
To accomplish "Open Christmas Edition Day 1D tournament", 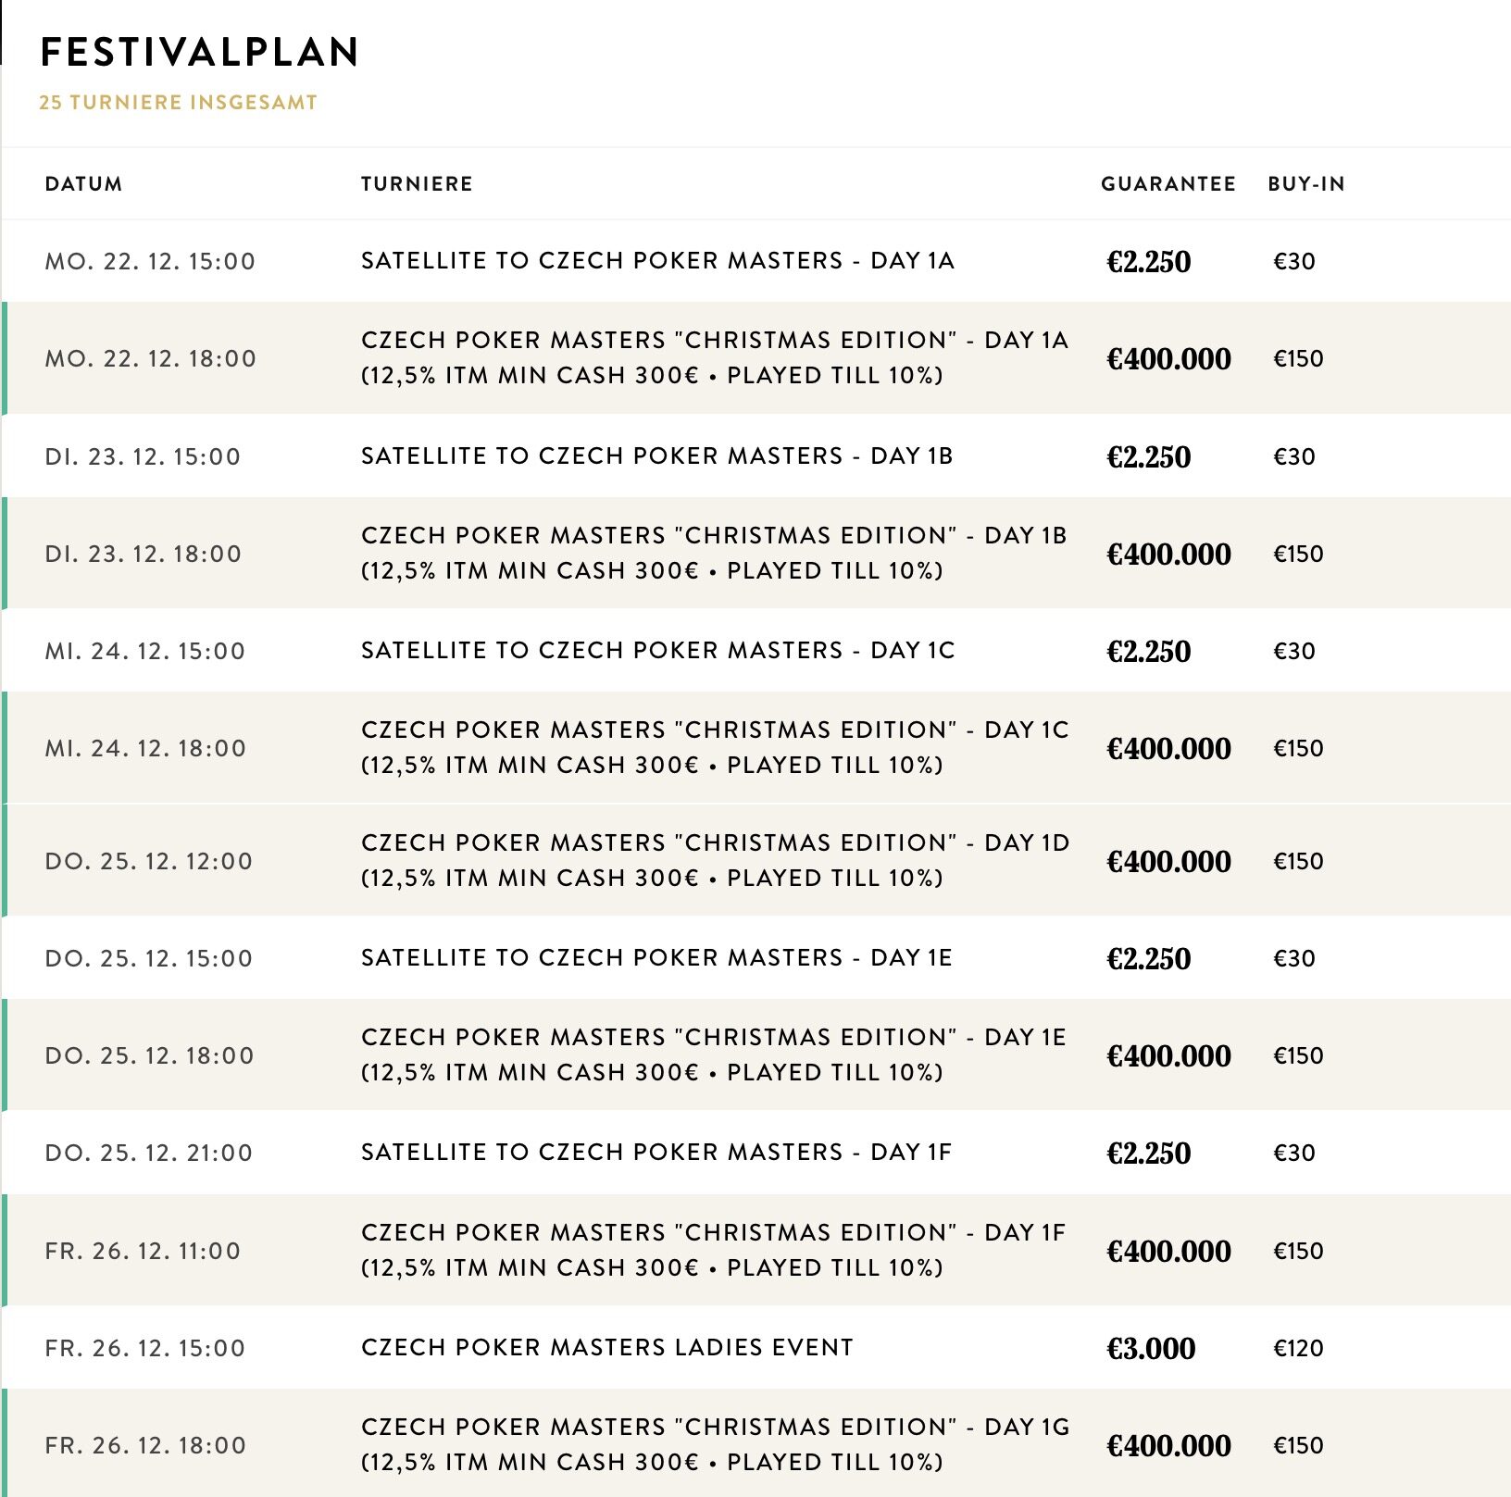I will pyautogui.click(x=714, y=861).
